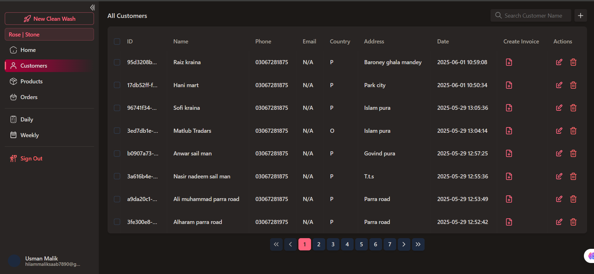Screen dimensions: 594x274
Task: Create invoice for Nasir nadeem sail man
Action: pyautogui.click(x=509, y=176)
